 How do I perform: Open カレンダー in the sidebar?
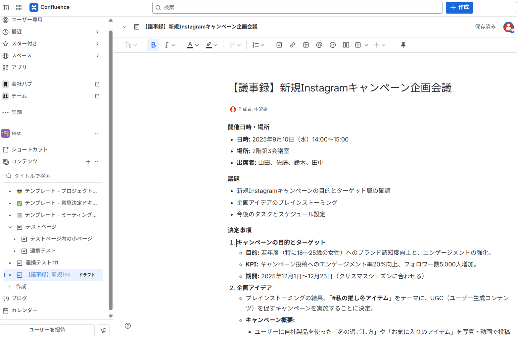click(x=24, y=310)
